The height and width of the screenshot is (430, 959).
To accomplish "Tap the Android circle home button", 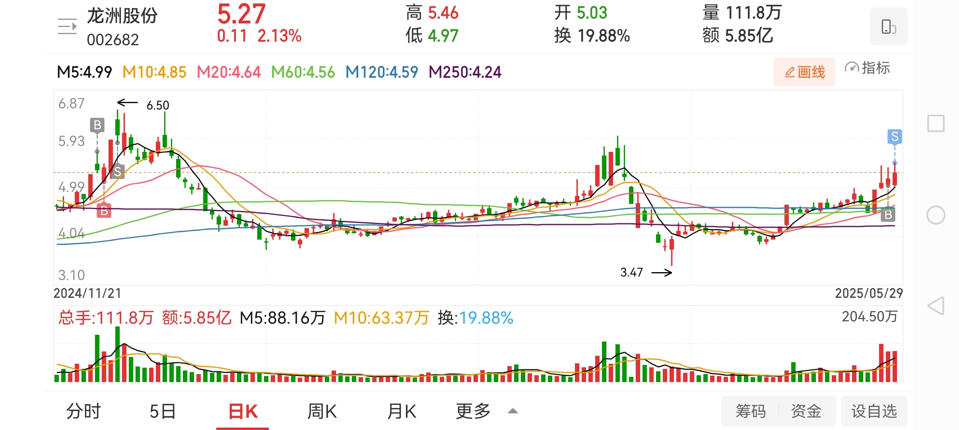I will coord(936,215).
